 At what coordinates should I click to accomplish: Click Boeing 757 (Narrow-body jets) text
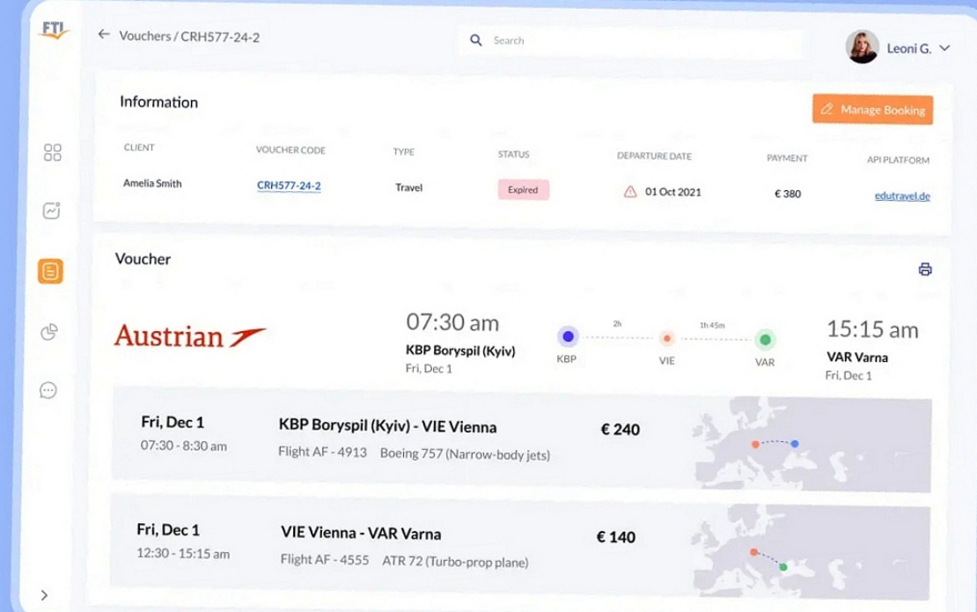point(465,454)
